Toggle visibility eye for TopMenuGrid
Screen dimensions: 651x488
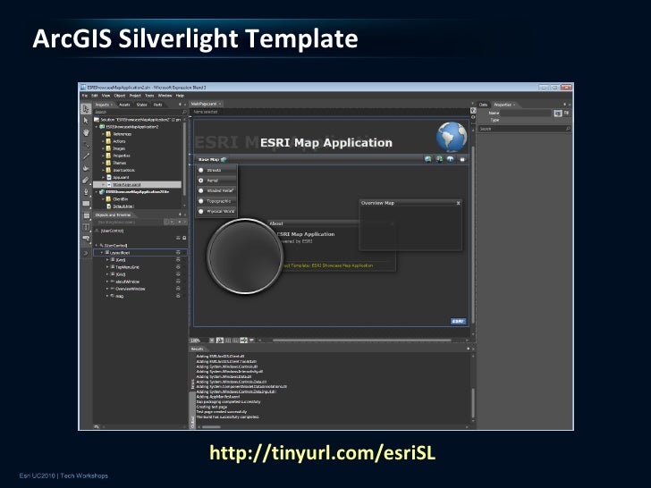(x=178, y=267)
